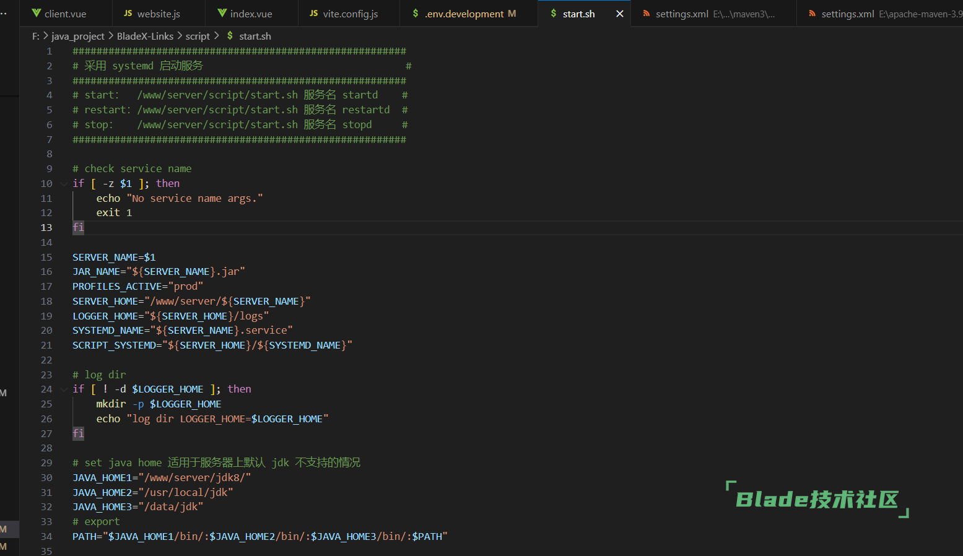Open the .env.development tab
This screenshot has width=963, height=556.
[469, 14]
